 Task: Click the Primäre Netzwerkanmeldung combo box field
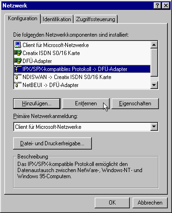(86, 126)
